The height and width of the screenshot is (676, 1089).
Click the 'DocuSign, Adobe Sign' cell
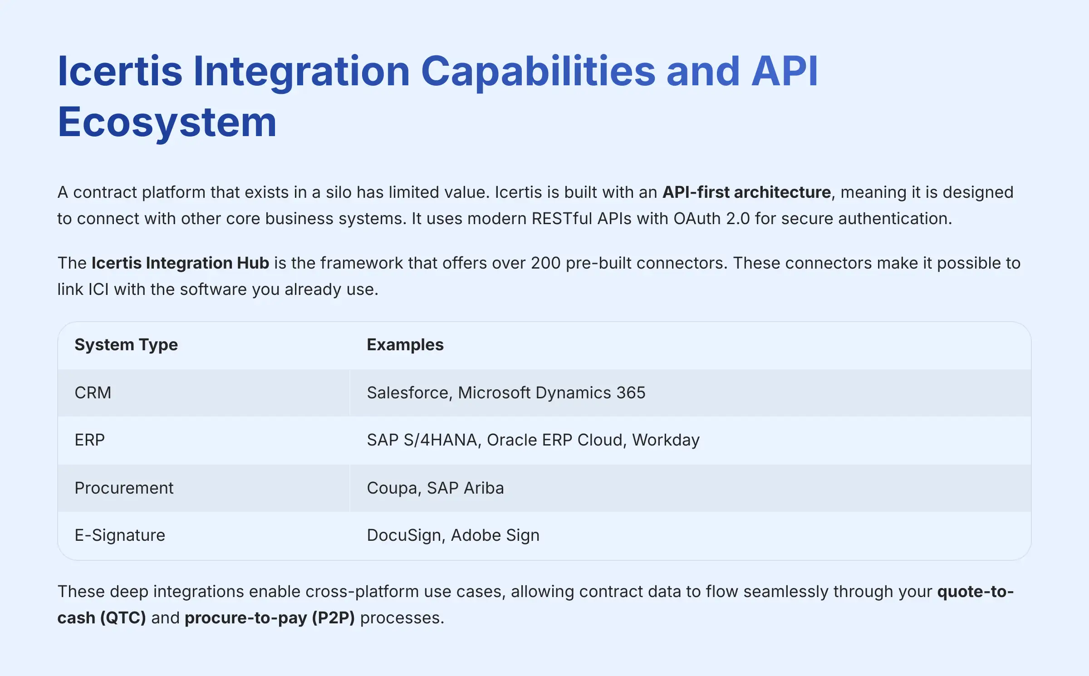[x=690, y=535]
